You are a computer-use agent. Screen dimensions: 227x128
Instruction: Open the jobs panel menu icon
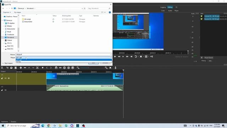(x=202, y=58)
